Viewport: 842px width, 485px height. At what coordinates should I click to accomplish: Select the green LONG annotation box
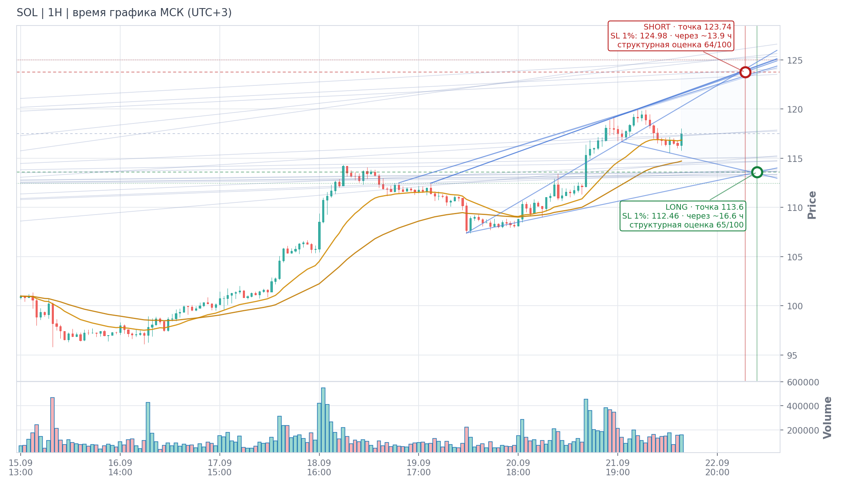[x=683, y=216]
